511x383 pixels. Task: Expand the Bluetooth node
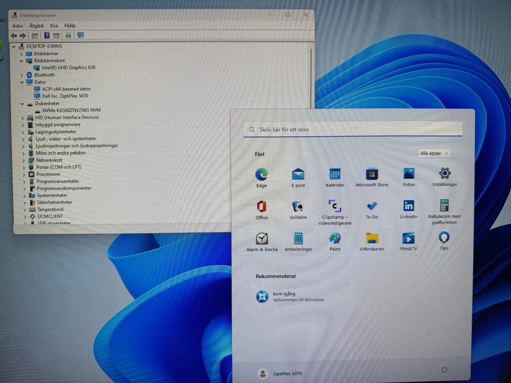coord(22,75)
